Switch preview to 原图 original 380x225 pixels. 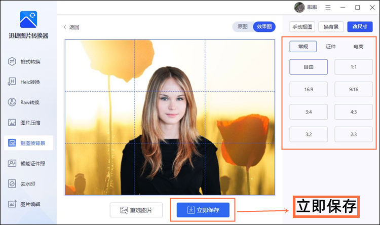click(242, 27)
